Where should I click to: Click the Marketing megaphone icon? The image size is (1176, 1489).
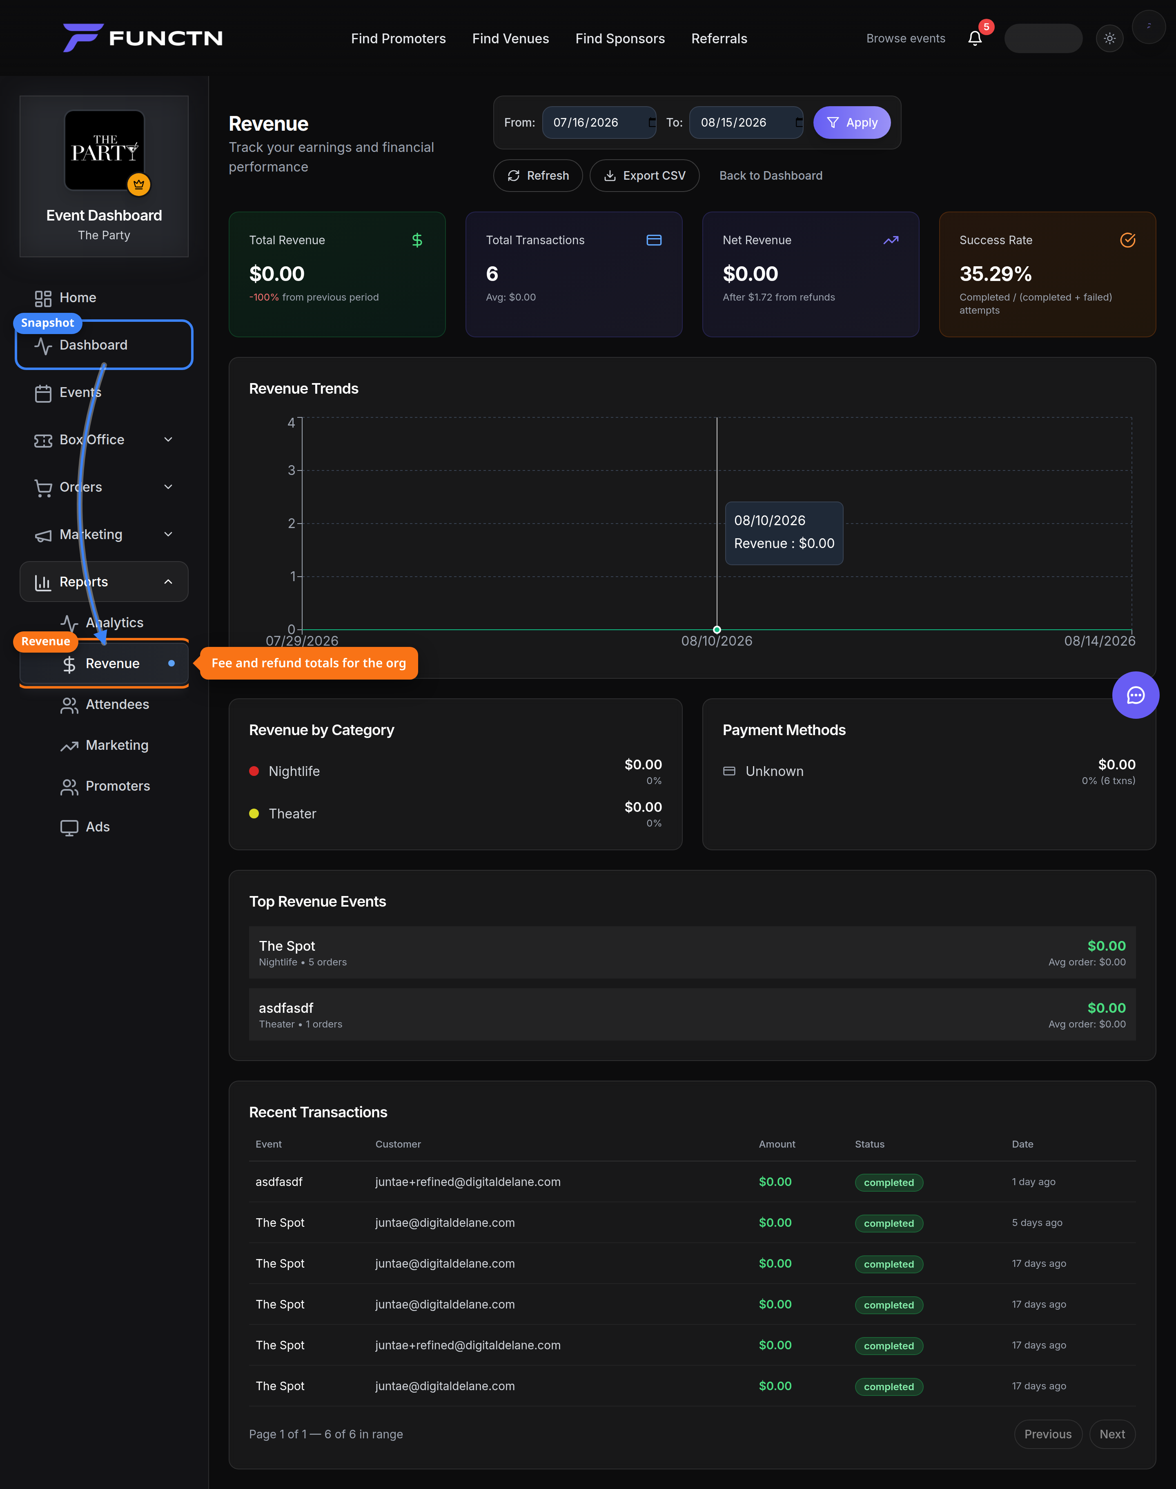pyautogui.click(x=43, y=535)
